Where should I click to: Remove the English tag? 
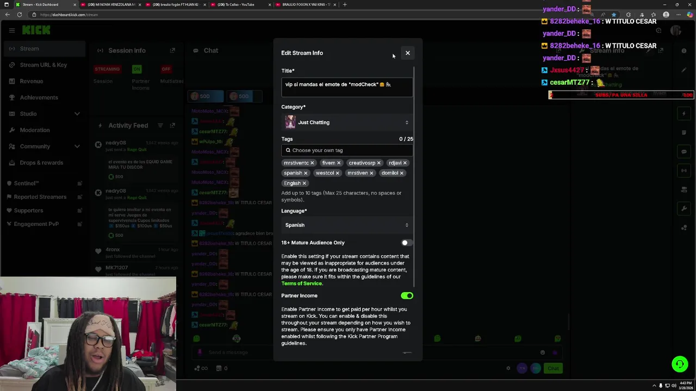(304, 184)
